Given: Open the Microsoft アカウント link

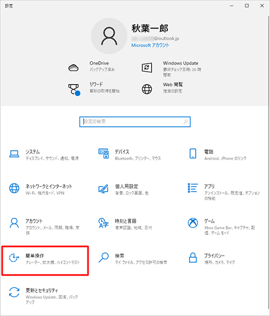Looking at the screenshot, I should click(150, 45).
